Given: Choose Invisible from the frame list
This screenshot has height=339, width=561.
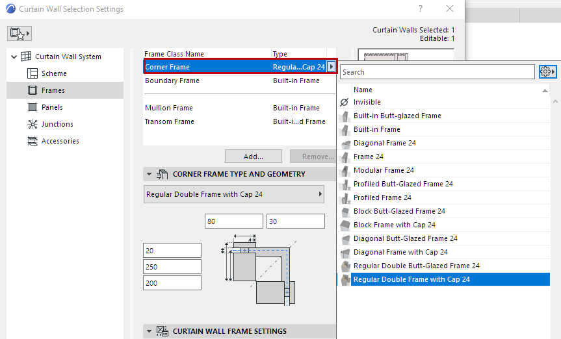Looking at the screenshot, I should coord(443,102).
